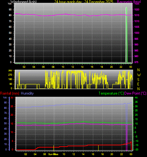Click the "980" barometer axis value
Image resolution: width=147 pixels, height=157 pixels.
(136, 56)
